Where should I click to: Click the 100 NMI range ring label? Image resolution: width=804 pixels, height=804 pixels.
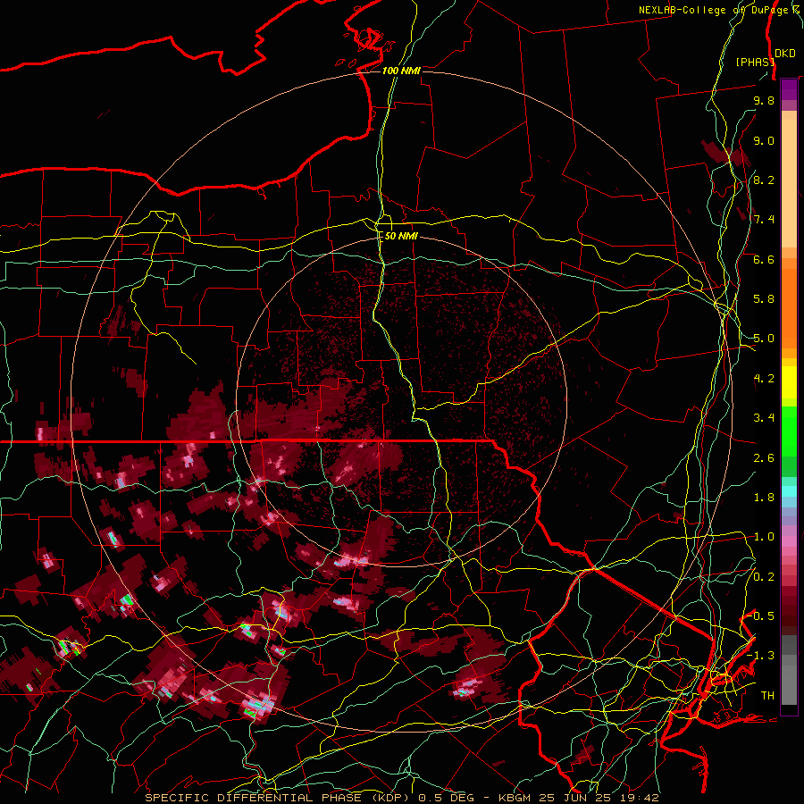pyautogui.click(x=401, y=71)
